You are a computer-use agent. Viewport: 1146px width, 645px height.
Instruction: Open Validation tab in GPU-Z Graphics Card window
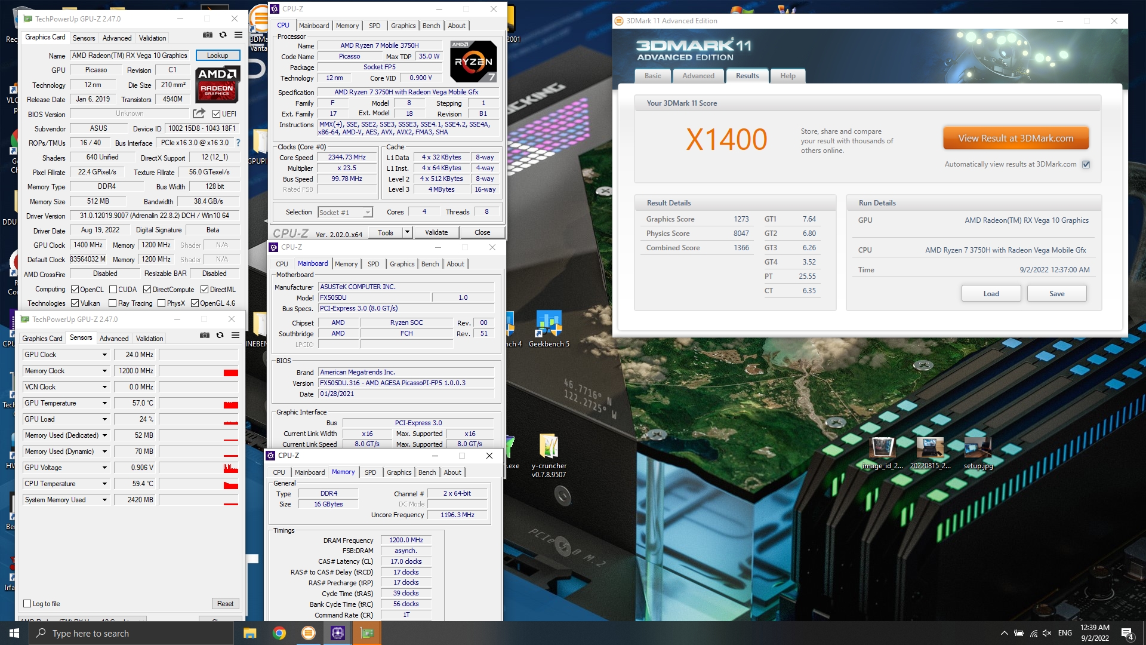tap(152, 38)
